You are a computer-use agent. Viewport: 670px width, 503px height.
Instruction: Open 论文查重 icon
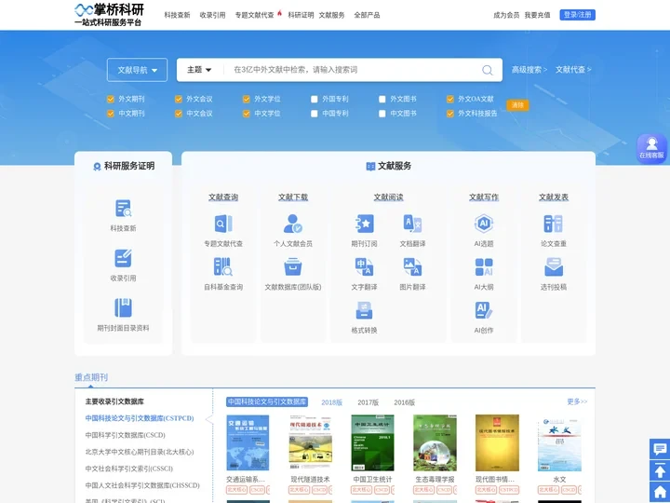[554, 224]
